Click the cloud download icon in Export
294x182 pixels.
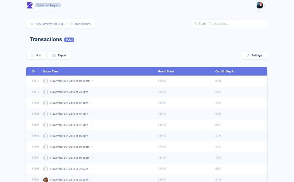click(54, 56)
